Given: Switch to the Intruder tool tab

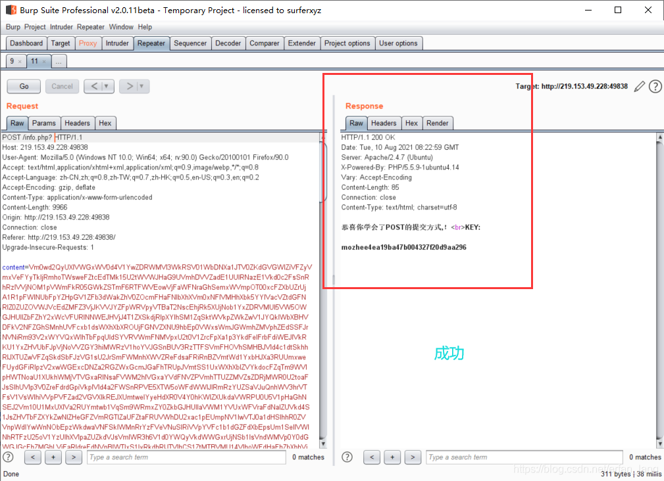Looking at the screenshot, I should click(x=117, y=43).
